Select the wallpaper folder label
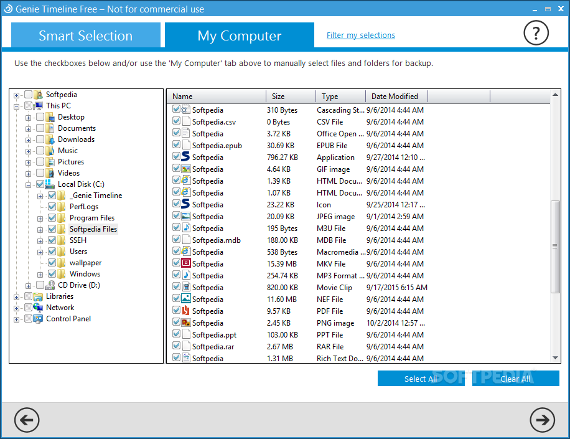The width and height of the screenshot is (570, 439). pyautogui.click(x=85, y=263)
